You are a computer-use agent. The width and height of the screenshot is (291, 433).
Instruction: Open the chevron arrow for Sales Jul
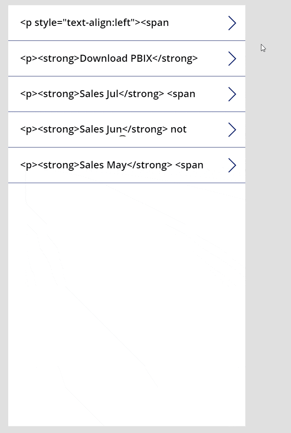tap(232, 94)
